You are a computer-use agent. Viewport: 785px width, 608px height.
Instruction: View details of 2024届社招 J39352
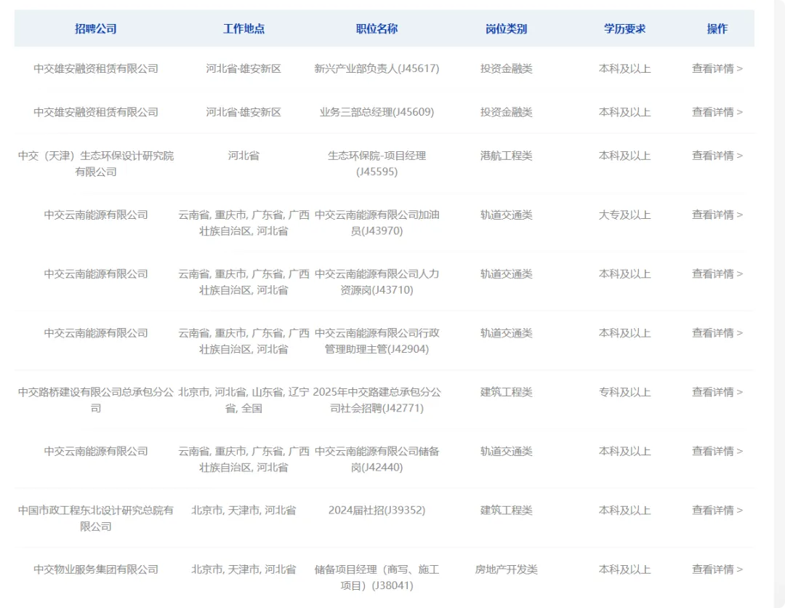[x=717, y=511]
